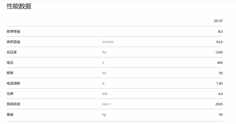This screenshot has height=124, width=236.
Task: Click the 94,0 volume flow value
Action: coord(219,42)
